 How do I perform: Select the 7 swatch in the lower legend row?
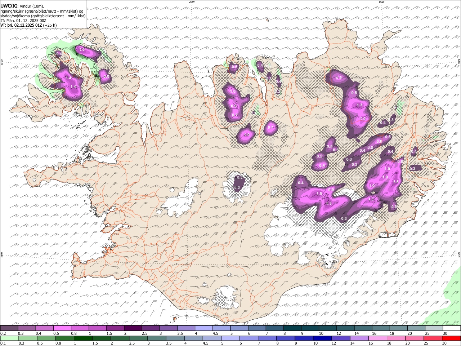click(x=267, y=338)
